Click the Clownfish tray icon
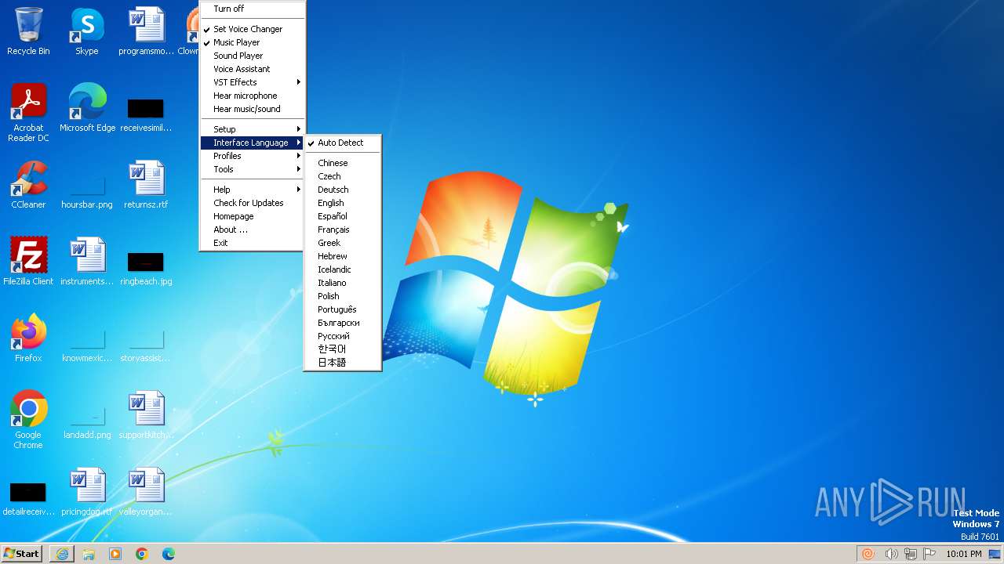 pos(868,554)
